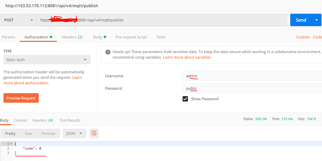Viewport: 322px width, 161px height.
Task: Click the info icon in Heads up notice
Action: point(108,52)
